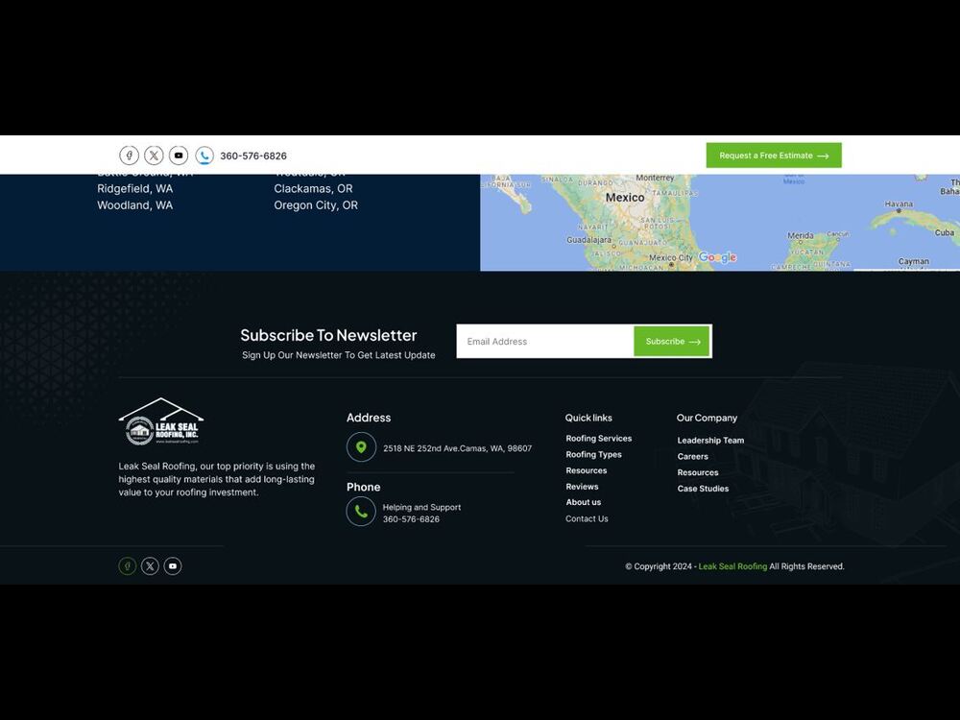Click the Email Address input field
Screen dimensions: 960x720
pyautogui.click(x=545, y=342)
